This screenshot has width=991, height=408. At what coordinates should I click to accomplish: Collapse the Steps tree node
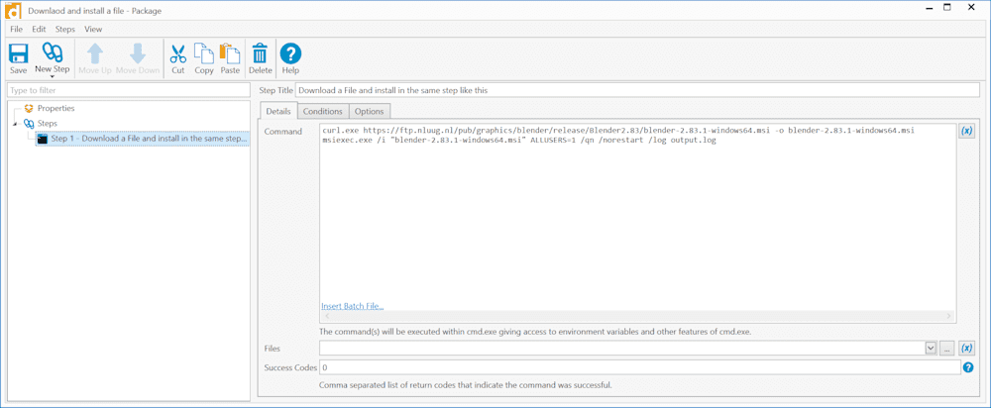pyautogui.click(x=15, y=124)
